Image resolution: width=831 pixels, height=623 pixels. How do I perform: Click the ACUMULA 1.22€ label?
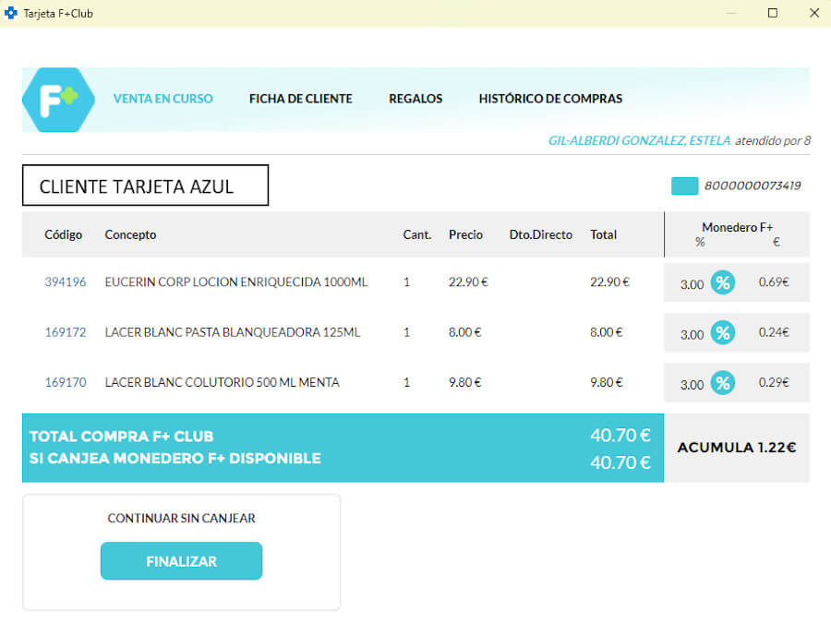pyautogui.click(x=737, y=448)
